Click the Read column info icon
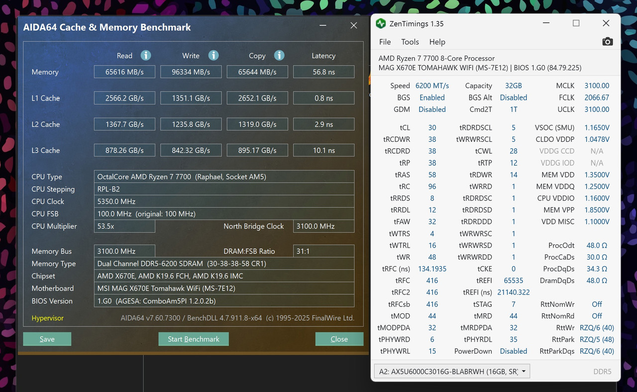Image resolution: width=637 pixels, height=392 pixels. click(x=146, y=55)
